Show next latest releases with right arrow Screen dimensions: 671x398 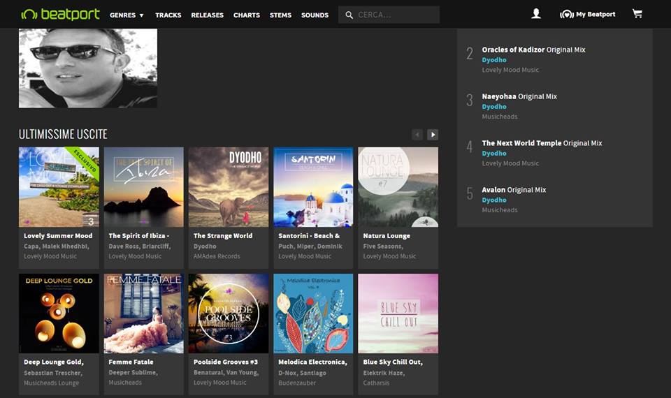point(433,135)
